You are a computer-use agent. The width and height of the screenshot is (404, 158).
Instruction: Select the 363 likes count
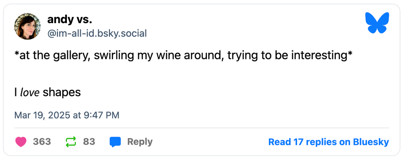(42, 142)
